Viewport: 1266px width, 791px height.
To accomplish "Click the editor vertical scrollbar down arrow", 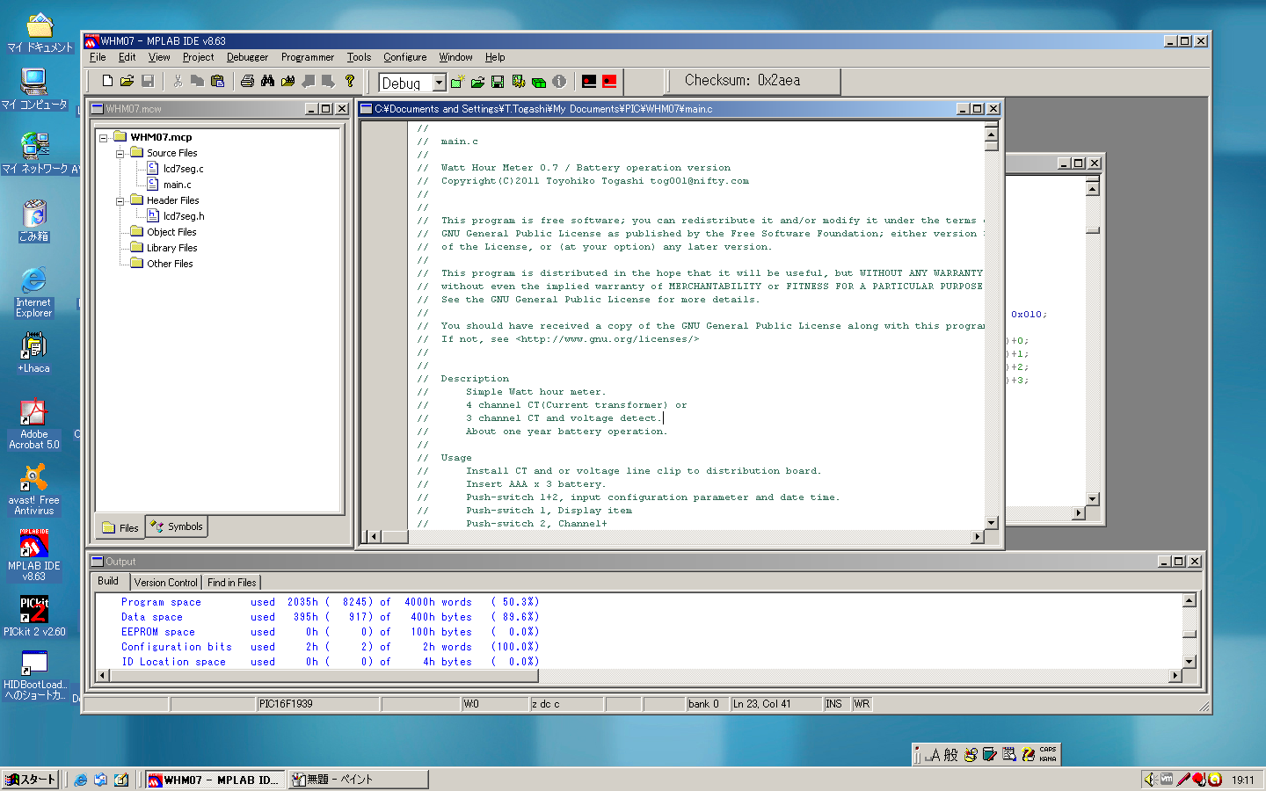I will [991, 523].
